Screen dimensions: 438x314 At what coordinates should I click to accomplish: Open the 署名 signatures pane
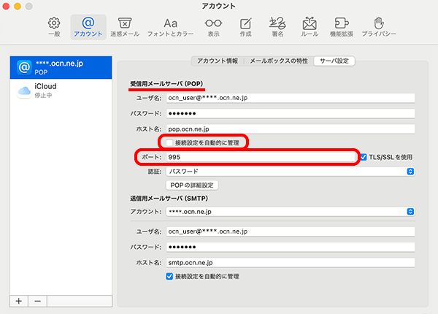click(277, 27)
